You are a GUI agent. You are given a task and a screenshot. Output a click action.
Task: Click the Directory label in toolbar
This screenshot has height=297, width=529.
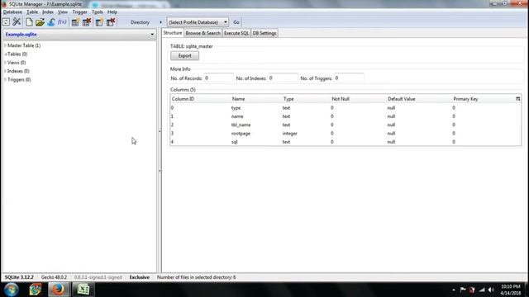click(x=140, y=22)
